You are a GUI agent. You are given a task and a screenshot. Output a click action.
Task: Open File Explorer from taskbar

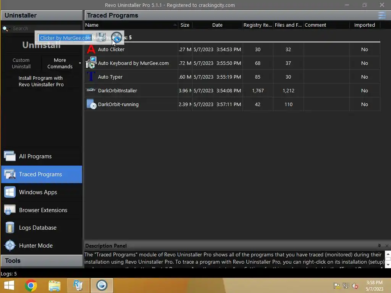(x=54, y=285)
